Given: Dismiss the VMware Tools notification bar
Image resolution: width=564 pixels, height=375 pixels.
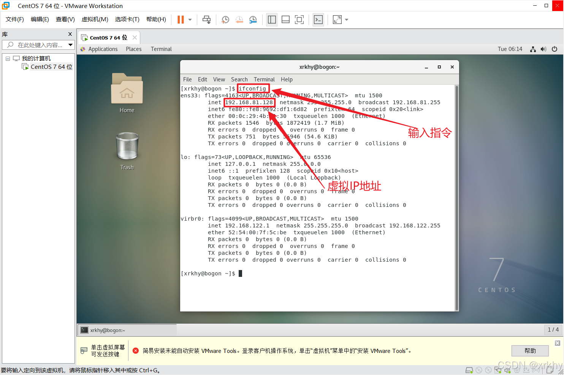Looking at the screenshot, I should [558, 343].
